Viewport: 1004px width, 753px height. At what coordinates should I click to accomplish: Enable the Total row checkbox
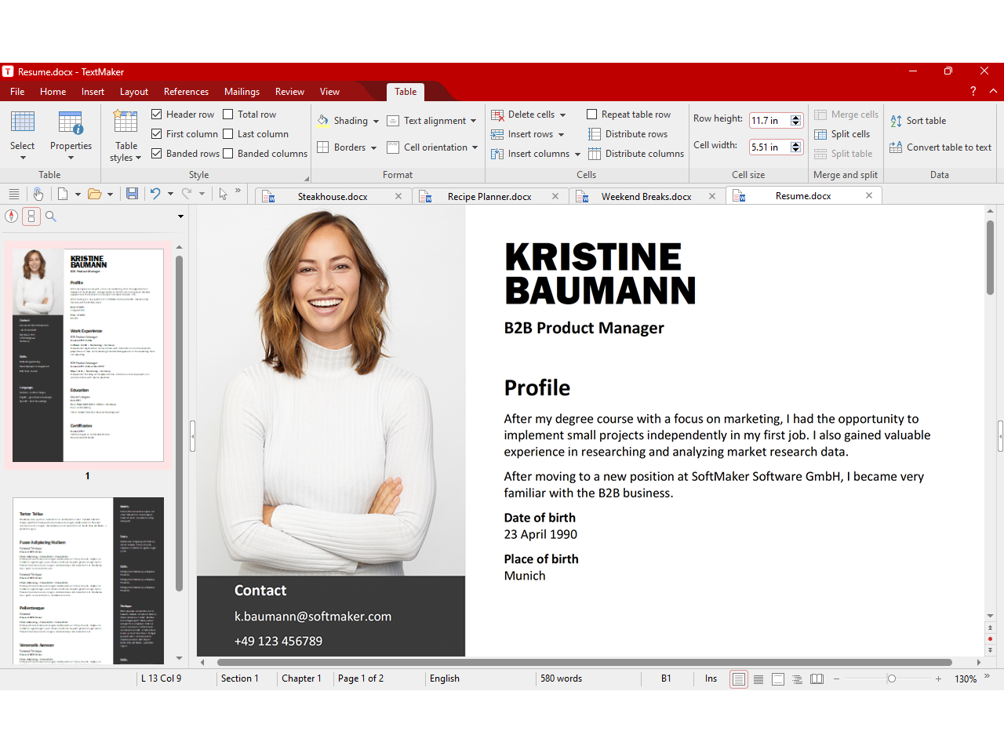(228, 115)
